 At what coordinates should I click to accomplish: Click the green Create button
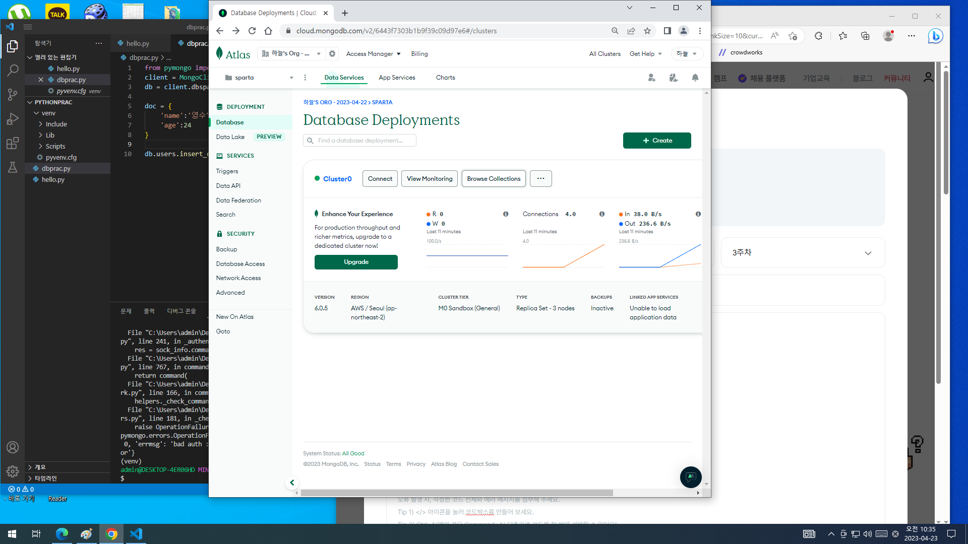click(657, 141)
